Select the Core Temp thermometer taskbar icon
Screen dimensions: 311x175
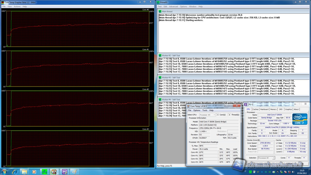click(54, 172)
